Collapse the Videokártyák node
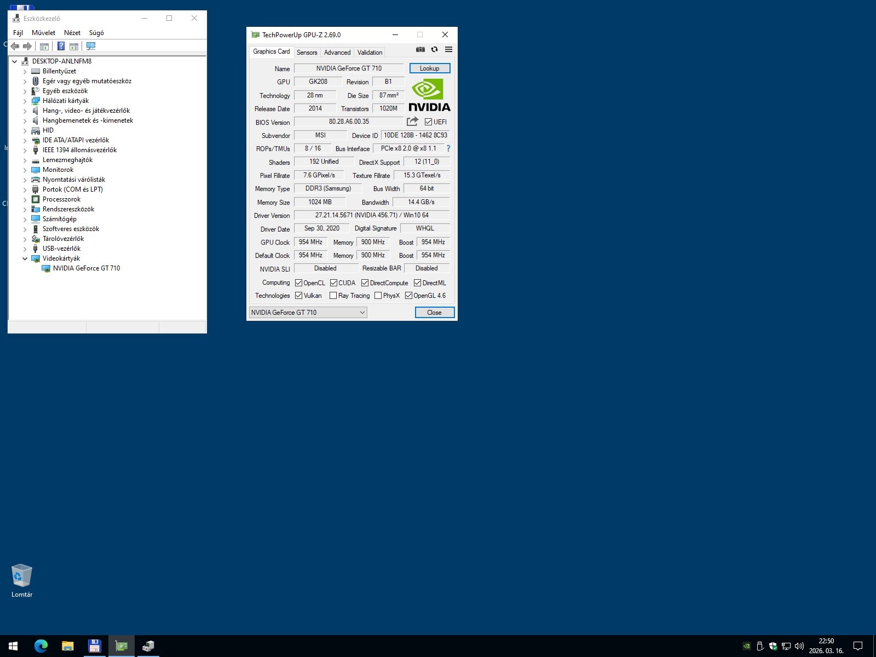Image resolution: width=876 pixels, height=657 pixels. tap(25, 258)
